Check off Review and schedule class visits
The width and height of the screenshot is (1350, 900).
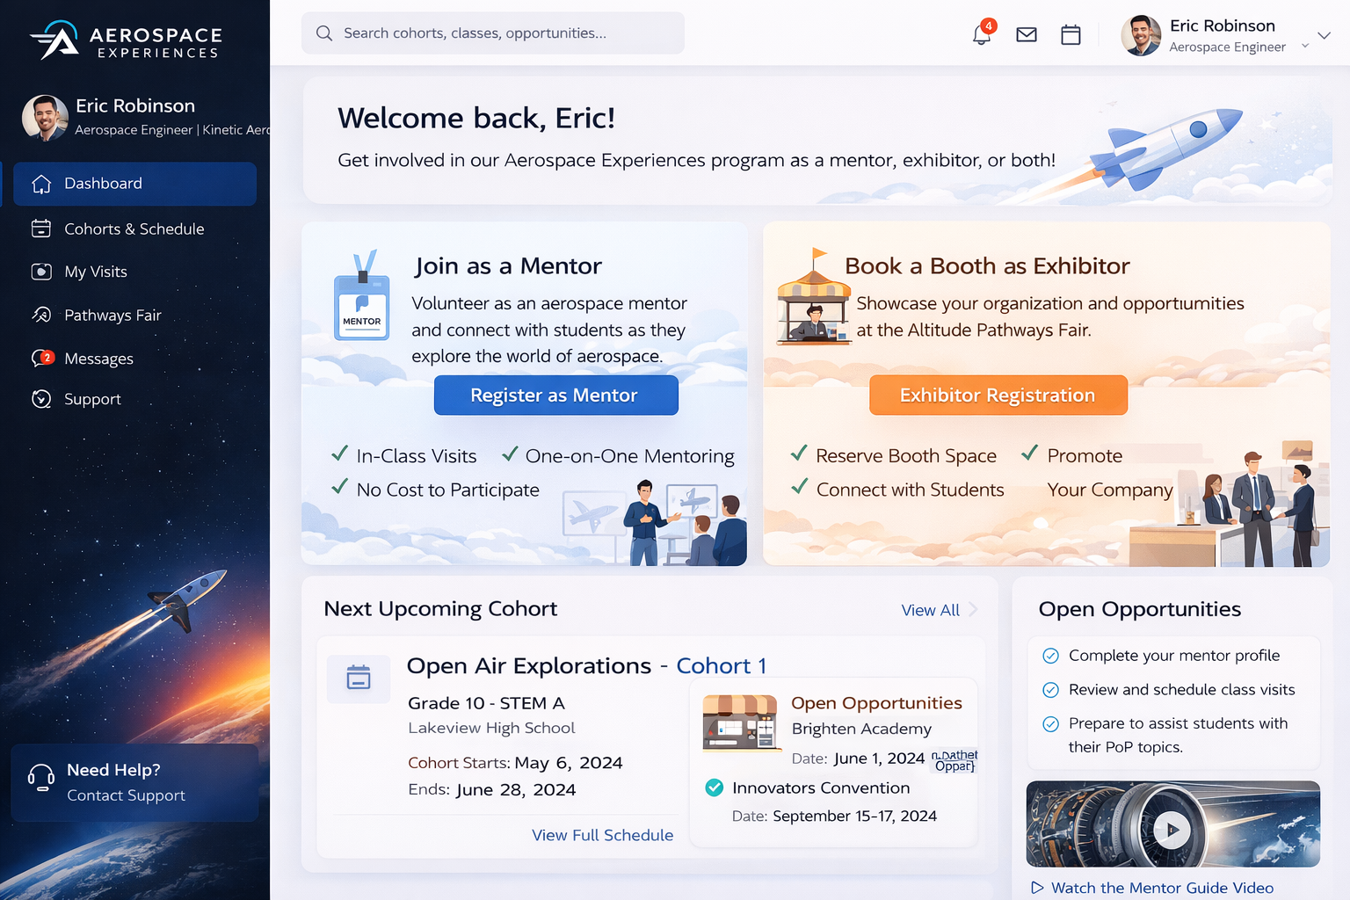(x=1050, y=690)
